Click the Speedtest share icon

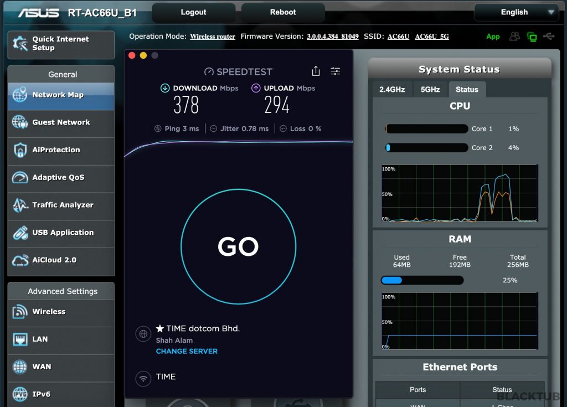pos(316,71)
